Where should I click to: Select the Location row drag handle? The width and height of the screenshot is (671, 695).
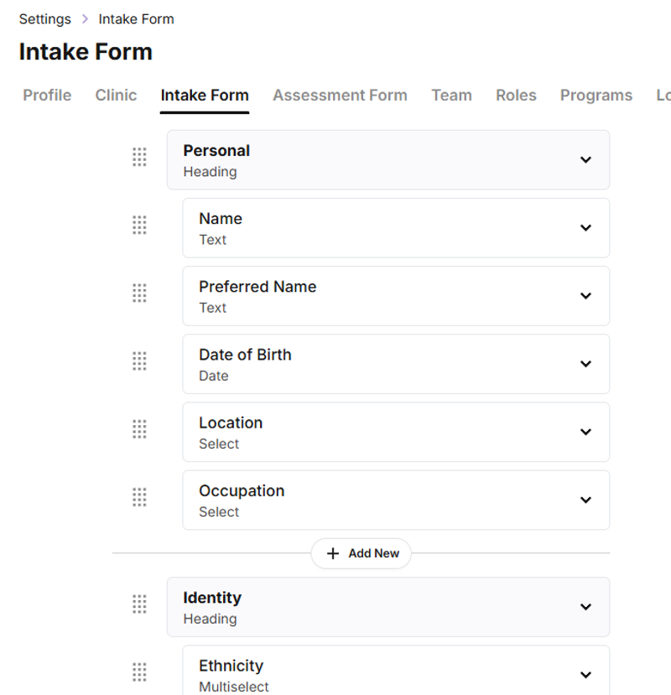(x=139, y=428)
